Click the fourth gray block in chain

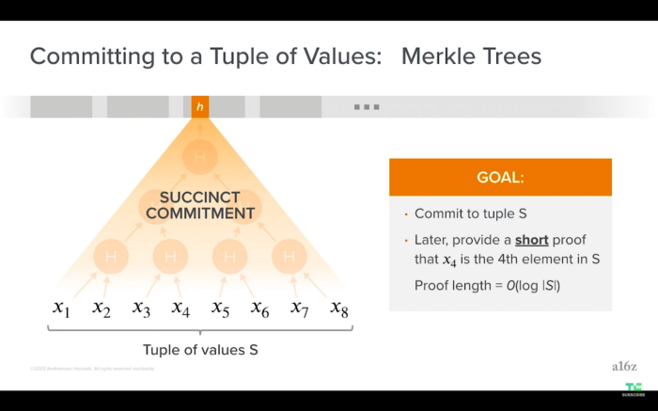[290, 106]
